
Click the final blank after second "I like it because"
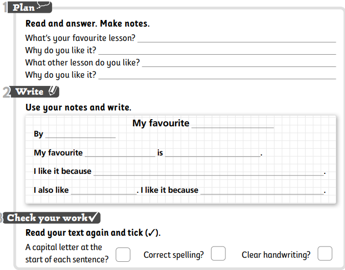(x=262, y=192)
